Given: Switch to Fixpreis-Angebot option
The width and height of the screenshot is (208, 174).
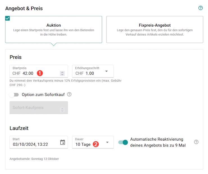Looking at the screenshot, I should [x=155, y=29].
